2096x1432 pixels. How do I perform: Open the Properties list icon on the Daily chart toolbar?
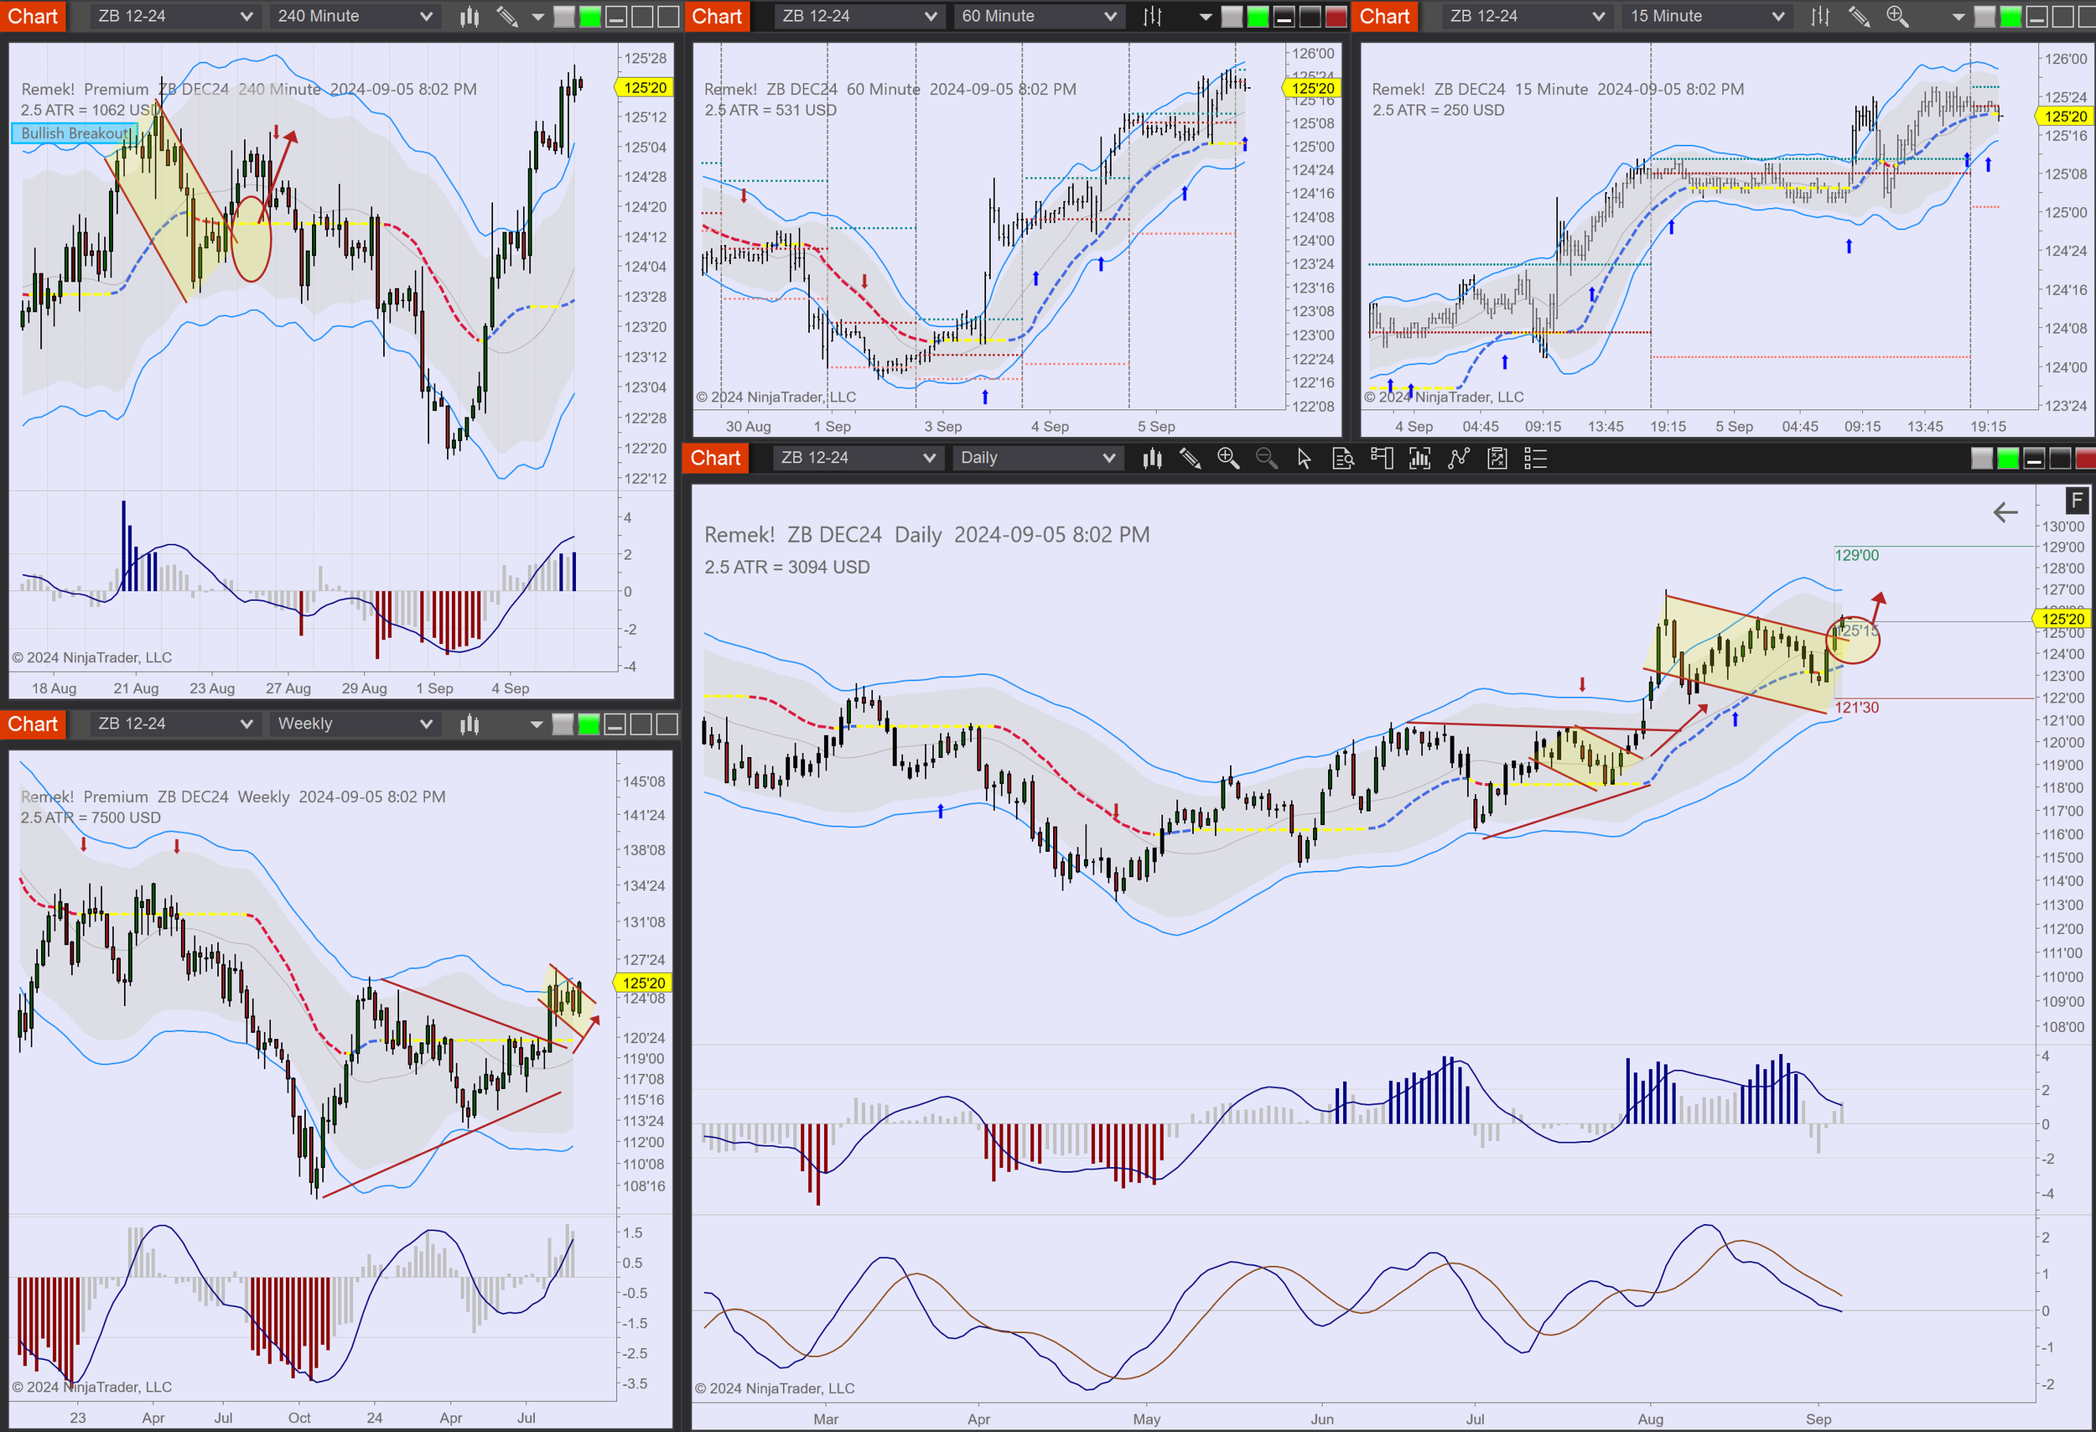[1534, 459]
